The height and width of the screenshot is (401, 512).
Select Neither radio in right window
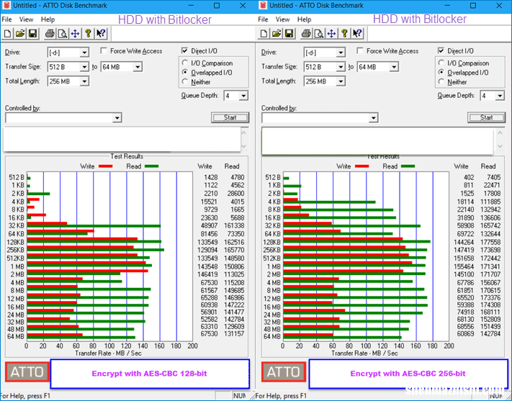(441, 81)
